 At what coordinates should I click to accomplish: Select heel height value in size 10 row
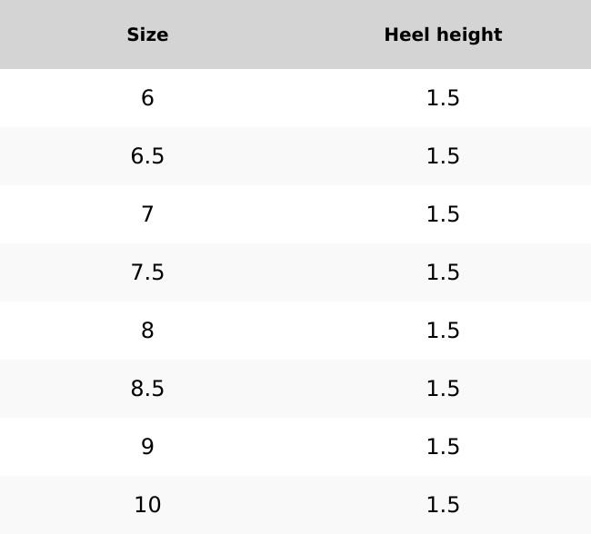pyautogui.click(x=443, y=505)
